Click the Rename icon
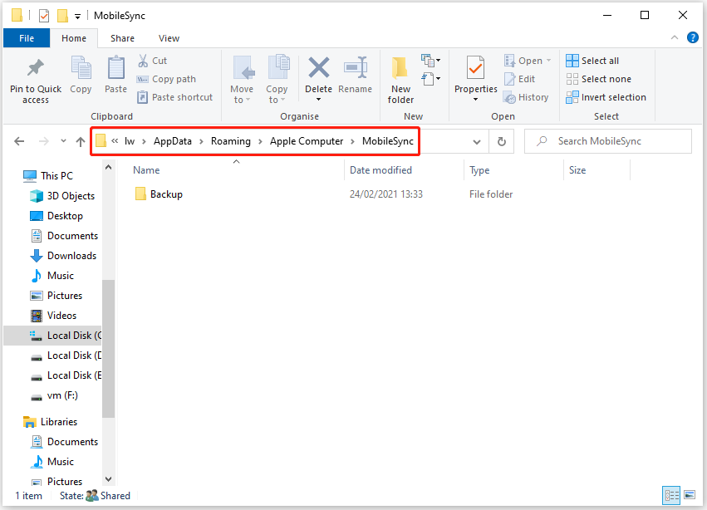The height and width of the screenshot is (510, 707). click(356, 67)
